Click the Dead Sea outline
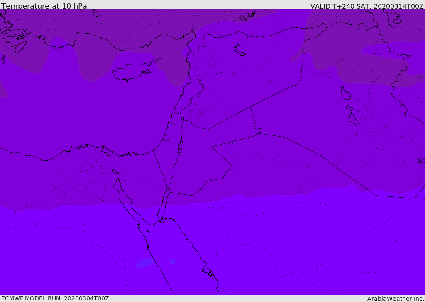Viewport: 425px width, 302px height. (x=180, y=146)
